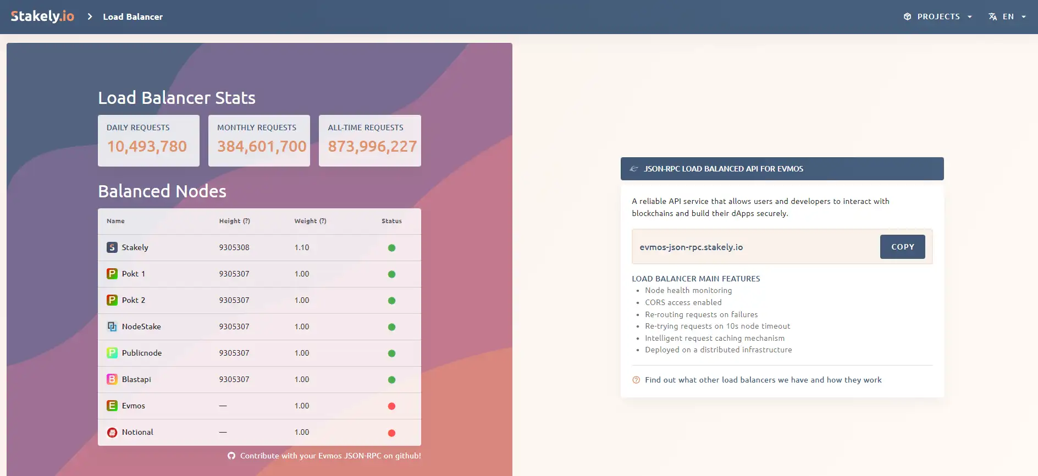
Task: Click the GitHub icon below the table
Action: 231,456
